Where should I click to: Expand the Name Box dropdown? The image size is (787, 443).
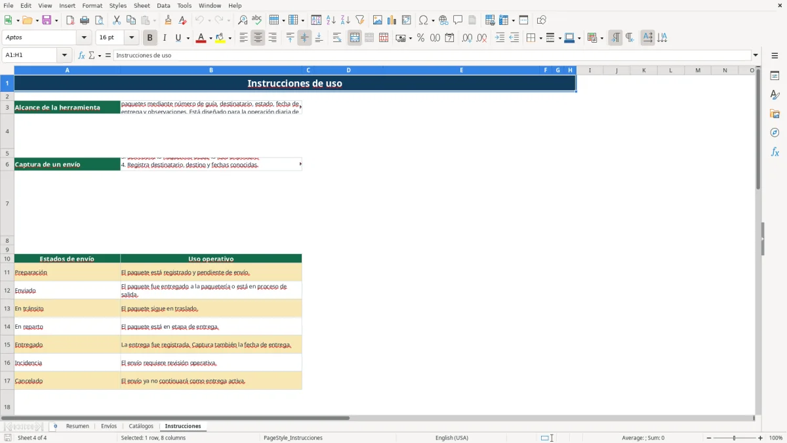click(64, 55)
